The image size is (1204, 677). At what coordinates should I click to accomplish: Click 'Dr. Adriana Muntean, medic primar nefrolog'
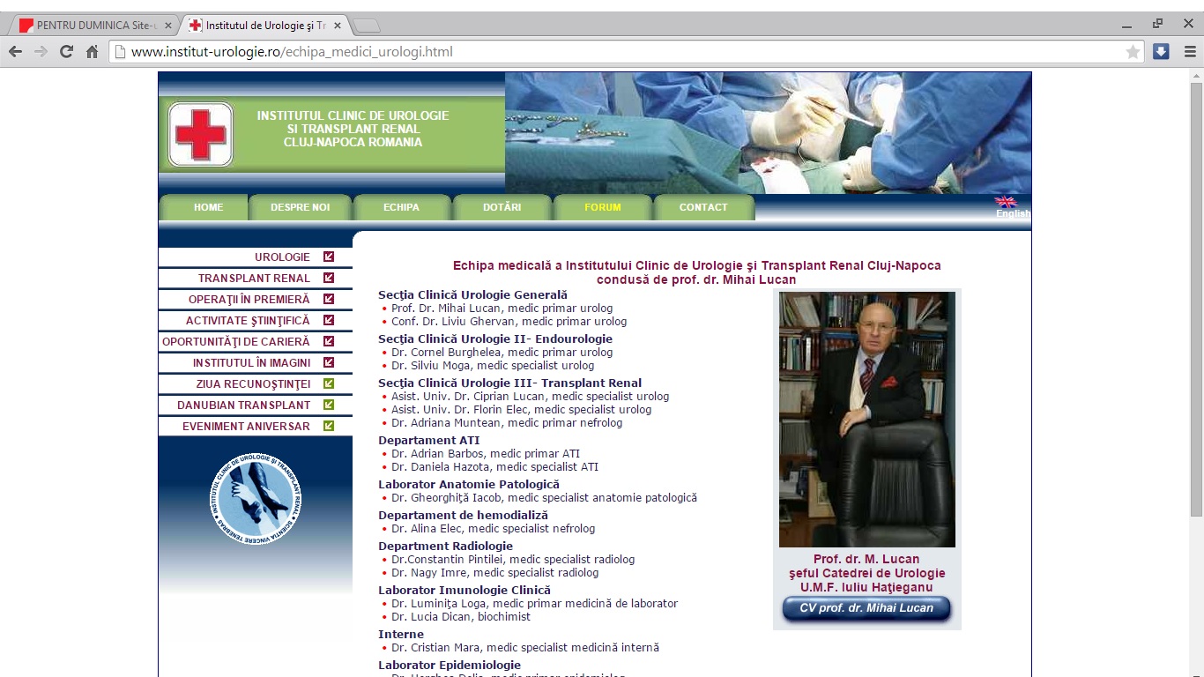coord(507,423)
